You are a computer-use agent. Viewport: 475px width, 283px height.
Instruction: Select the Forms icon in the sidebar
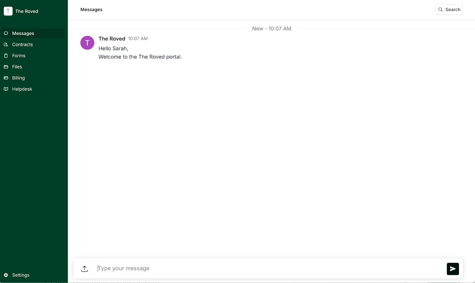(x=6, y=55)
